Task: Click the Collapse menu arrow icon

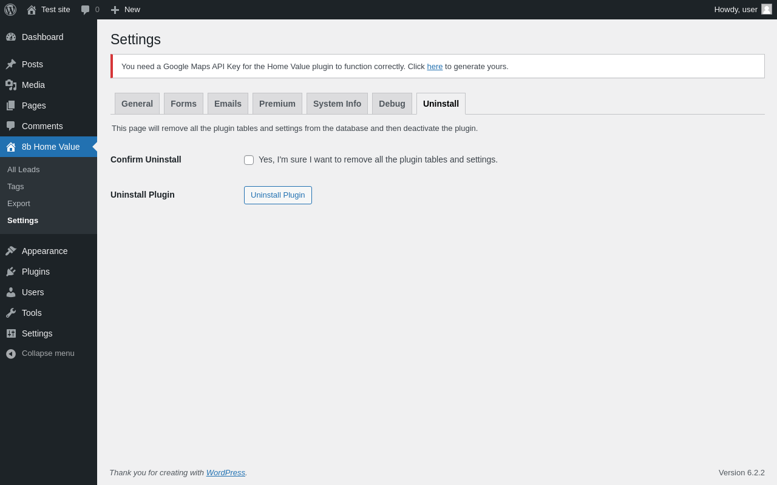Action: click(11, 353)
